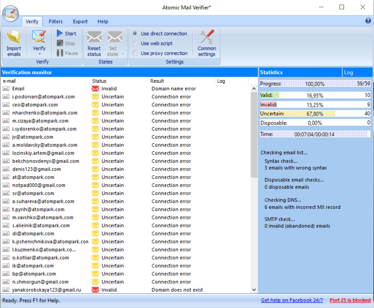Click the yellow Uncertain icon for ceo@atompark.com
This screenshot has height=308, width=374.
[x=95, y=105]
